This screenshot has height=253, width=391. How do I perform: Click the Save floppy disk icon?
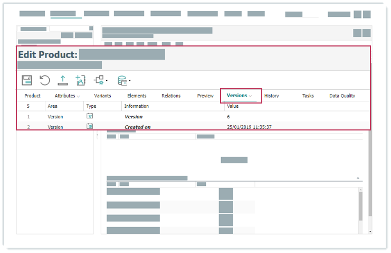click(27, 80)
